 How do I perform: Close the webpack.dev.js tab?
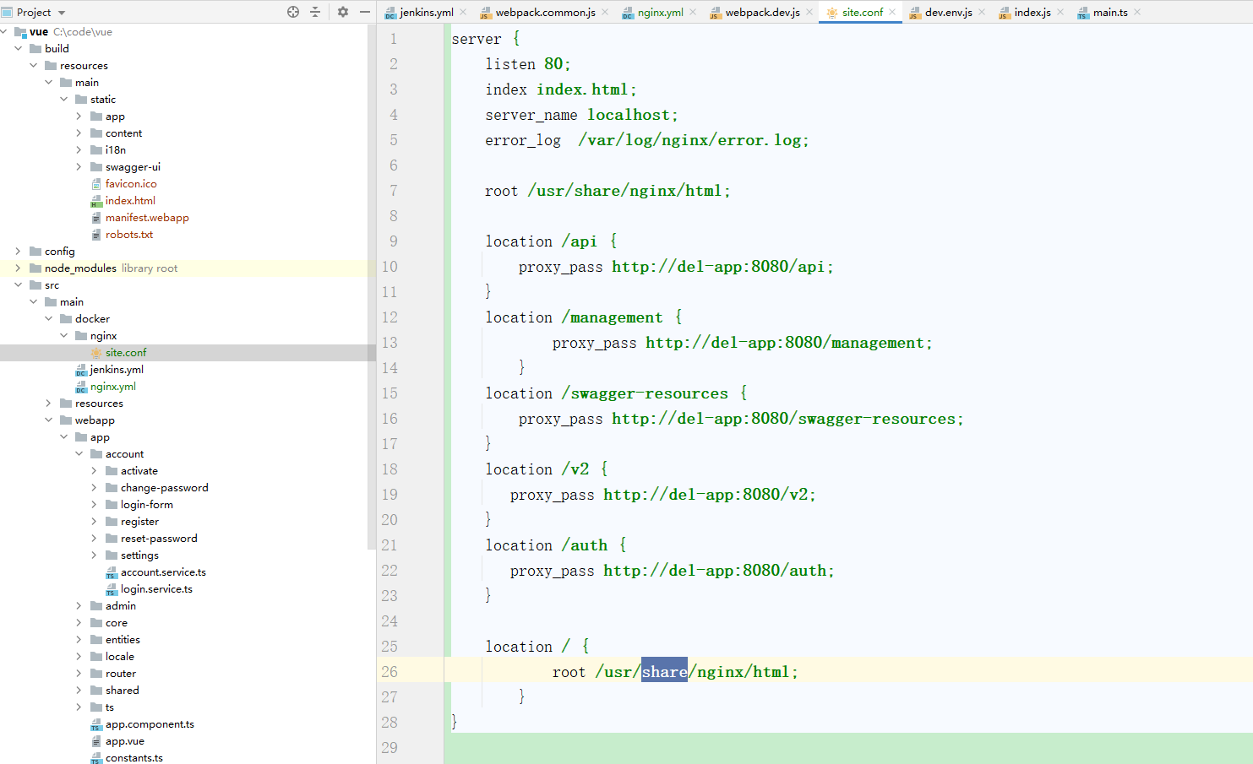[809, 12]
